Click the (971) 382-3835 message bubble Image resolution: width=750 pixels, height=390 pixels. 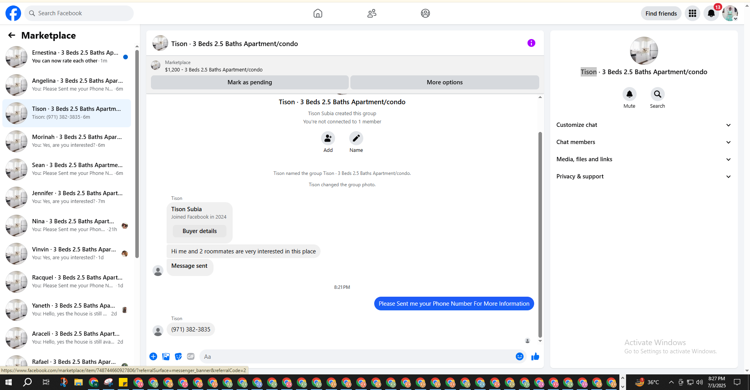[191, 329]
